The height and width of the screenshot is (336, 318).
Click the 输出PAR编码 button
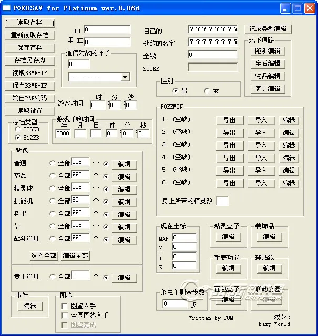coord(29,98)
